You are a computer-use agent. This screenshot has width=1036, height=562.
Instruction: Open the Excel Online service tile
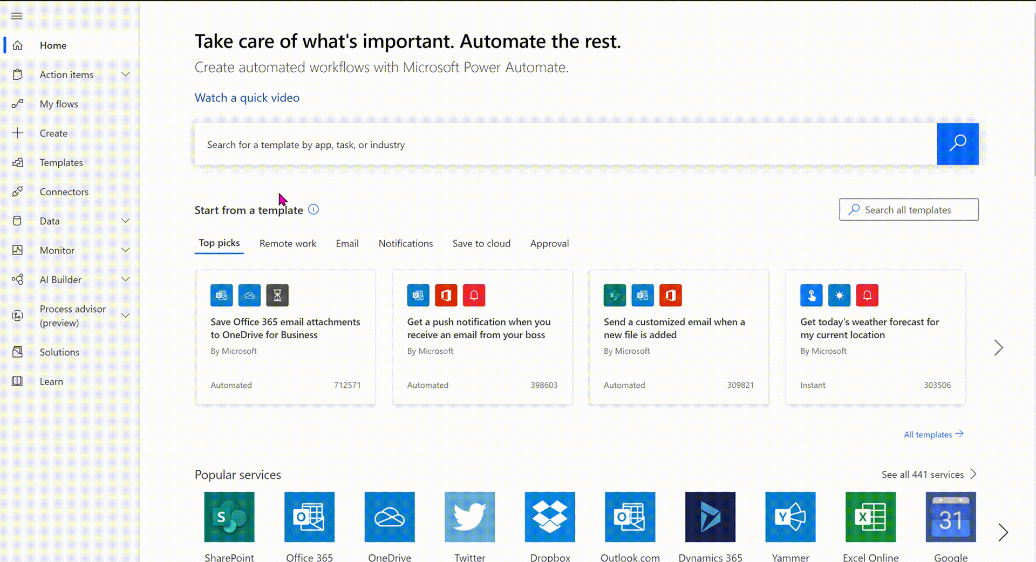point(870,517)
